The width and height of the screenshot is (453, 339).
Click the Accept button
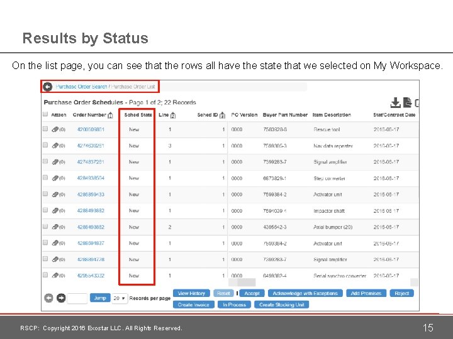(x=252, y=293)
